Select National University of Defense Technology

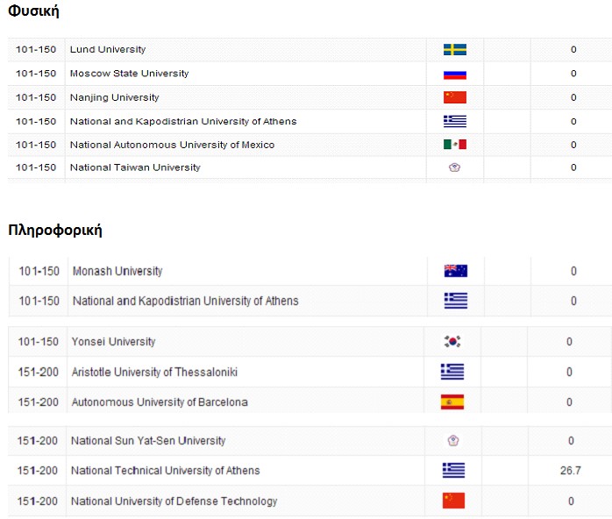tap(174, 501)
